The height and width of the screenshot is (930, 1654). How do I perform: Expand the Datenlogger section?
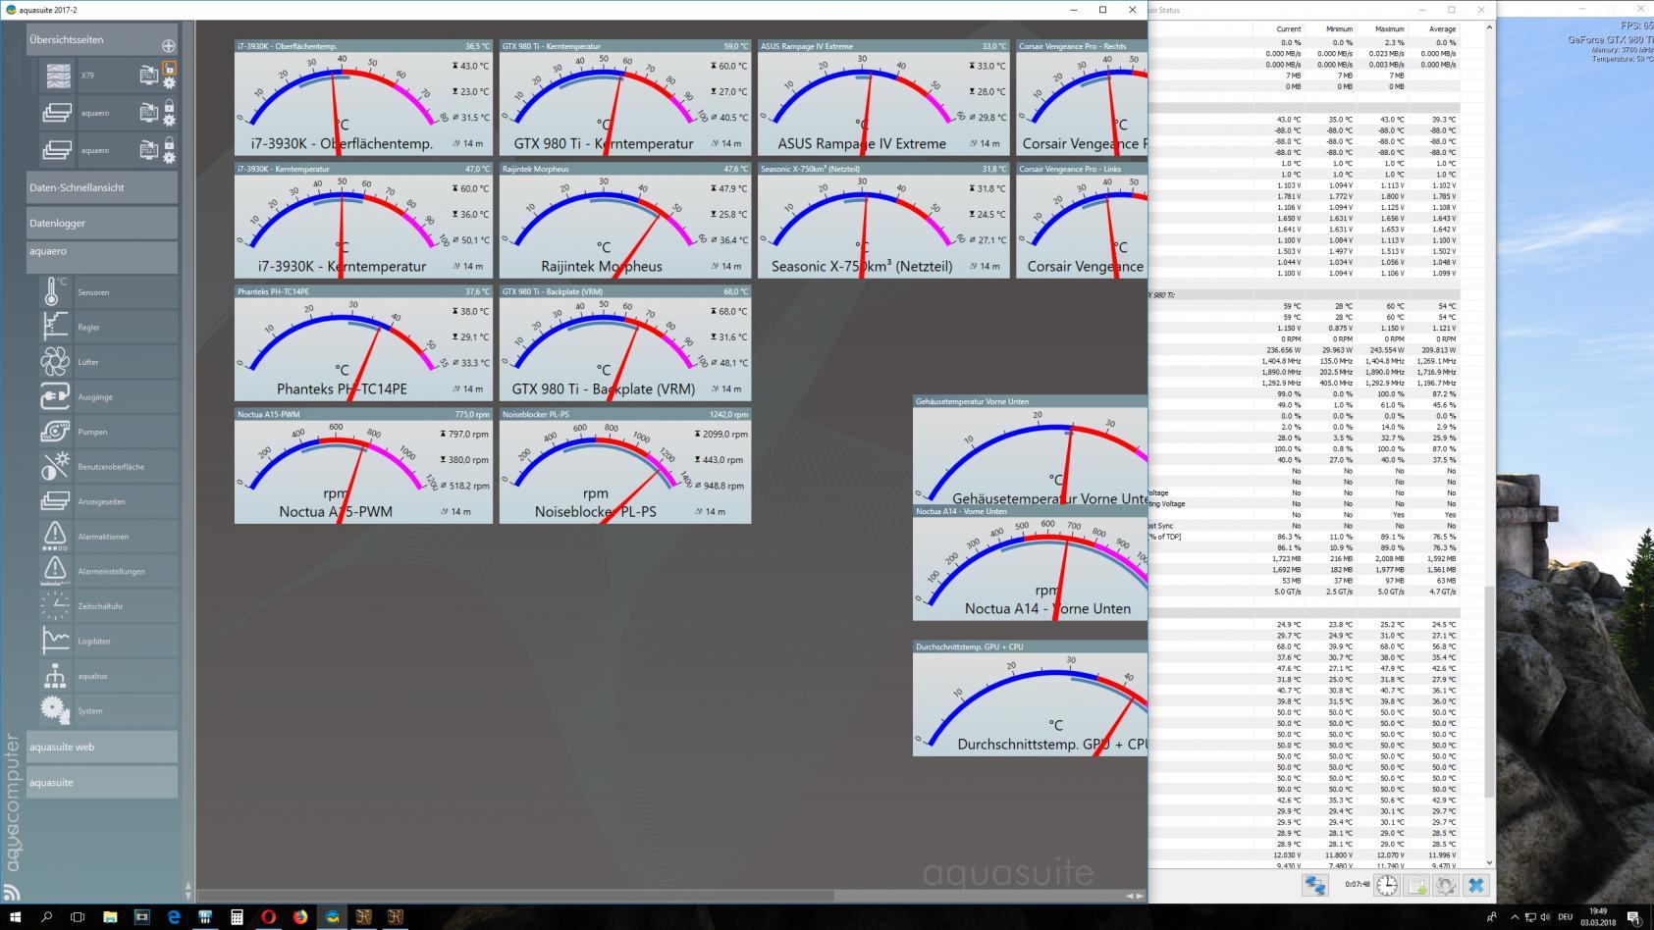coord(102,223)
